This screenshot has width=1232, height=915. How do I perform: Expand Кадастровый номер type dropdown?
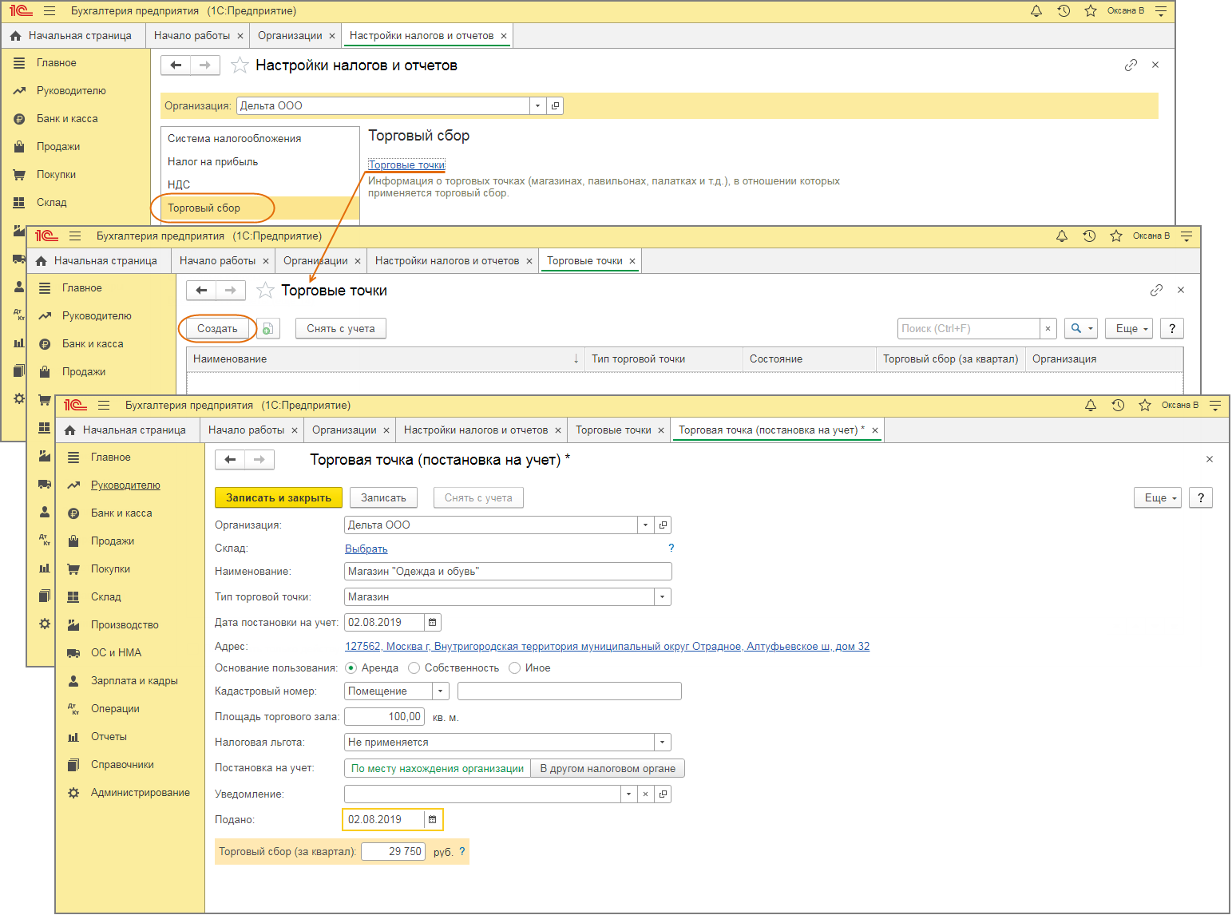(441, 691)
